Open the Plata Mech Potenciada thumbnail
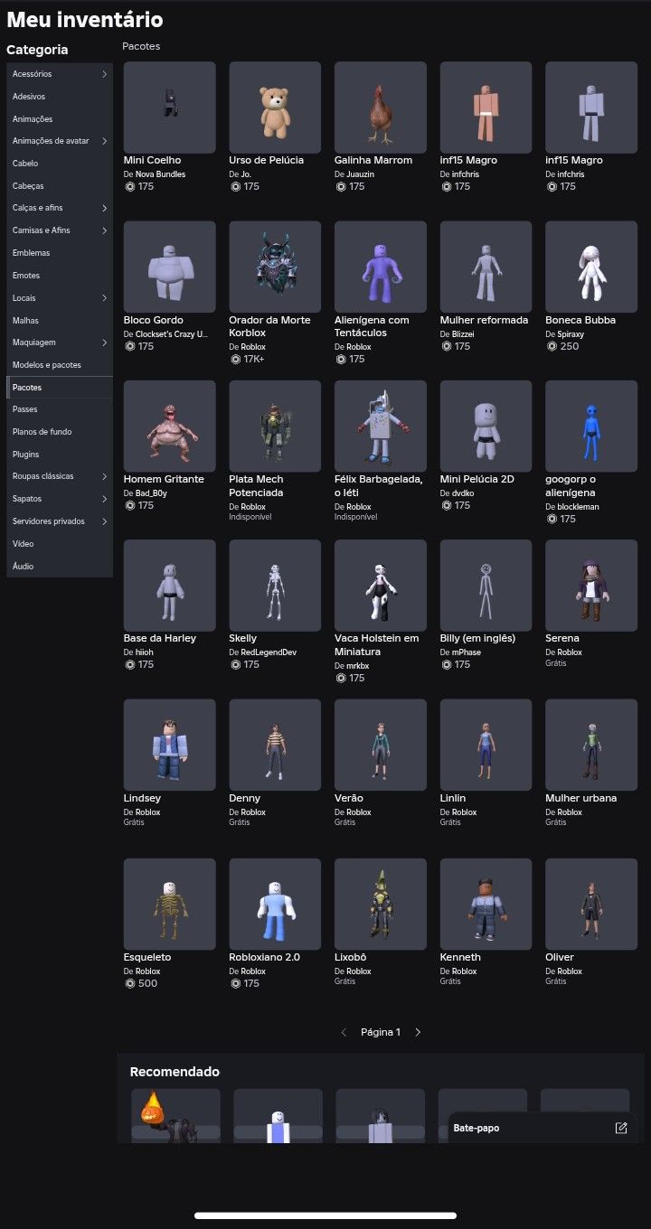The height and width of the screenshot is (1229, 651). pos(275,427)
